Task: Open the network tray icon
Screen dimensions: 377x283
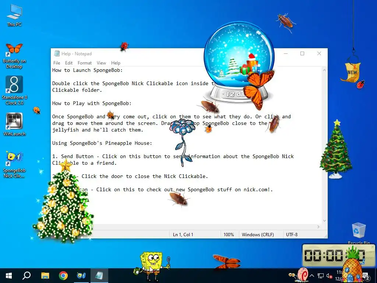Action: [321, 276]
